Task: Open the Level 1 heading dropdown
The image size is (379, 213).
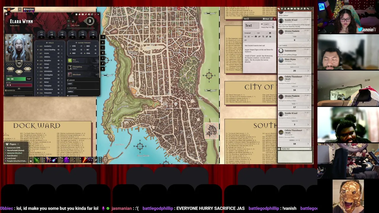Action: 269,24
